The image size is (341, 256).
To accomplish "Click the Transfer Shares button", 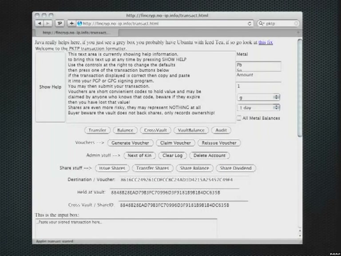I will (x=152, y=168).
